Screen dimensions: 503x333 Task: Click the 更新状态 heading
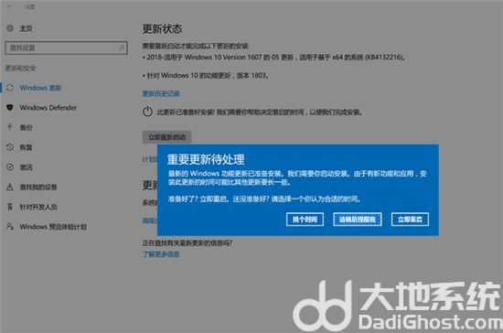coord(162,29)
